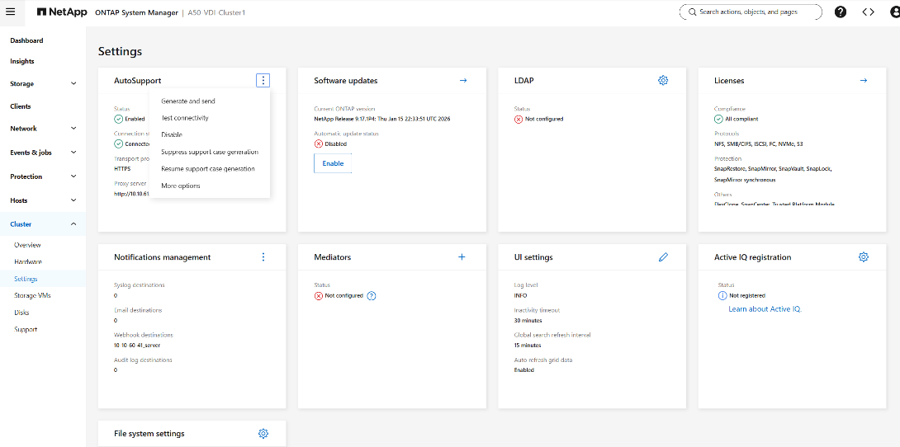Open Software updates arrow icon
This screenshot has width=900, height=447.
463,81
